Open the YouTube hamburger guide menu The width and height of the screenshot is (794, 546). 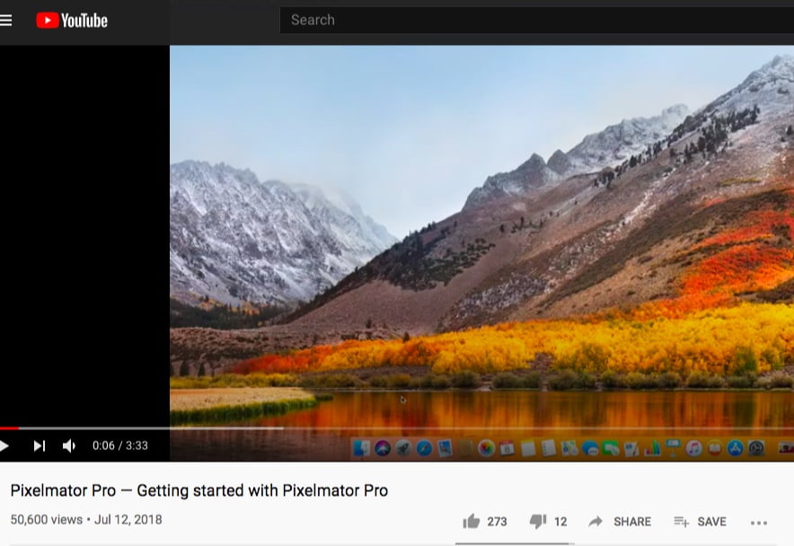pyautogui.click(x=6, y=20)
